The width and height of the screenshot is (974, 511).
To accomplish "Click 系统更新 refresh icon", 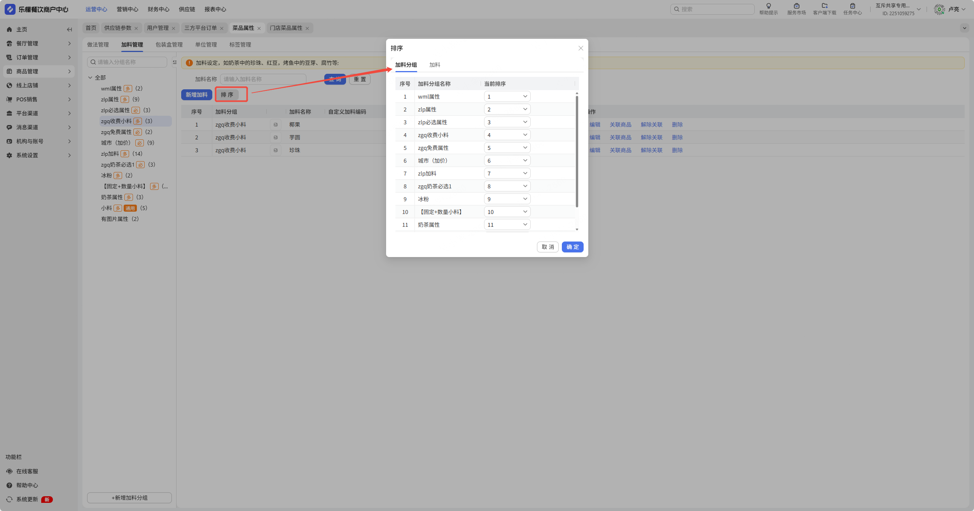I will point(9,499).
